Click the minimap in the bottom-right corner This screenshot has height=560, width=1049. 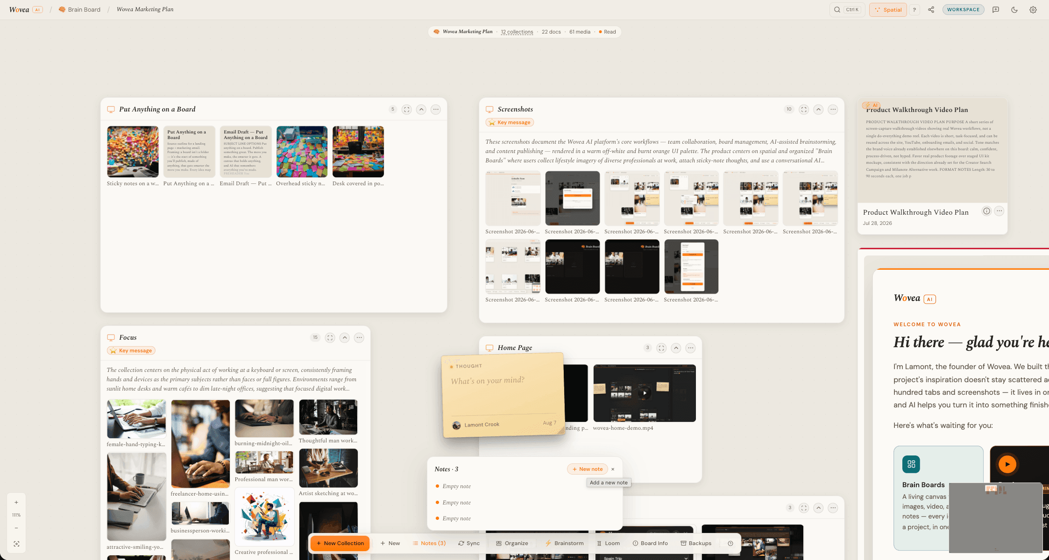(x=995, y=517)
